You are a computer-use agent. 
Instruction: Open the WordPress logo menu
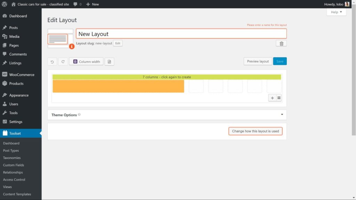(x=5, y=4)
